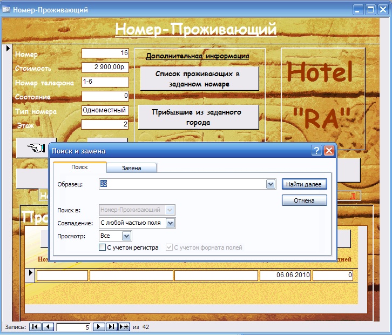The height and width of the screenshot is (335, 392).
Task: Click Дополнительная информация heading
Action: [198, 56]
